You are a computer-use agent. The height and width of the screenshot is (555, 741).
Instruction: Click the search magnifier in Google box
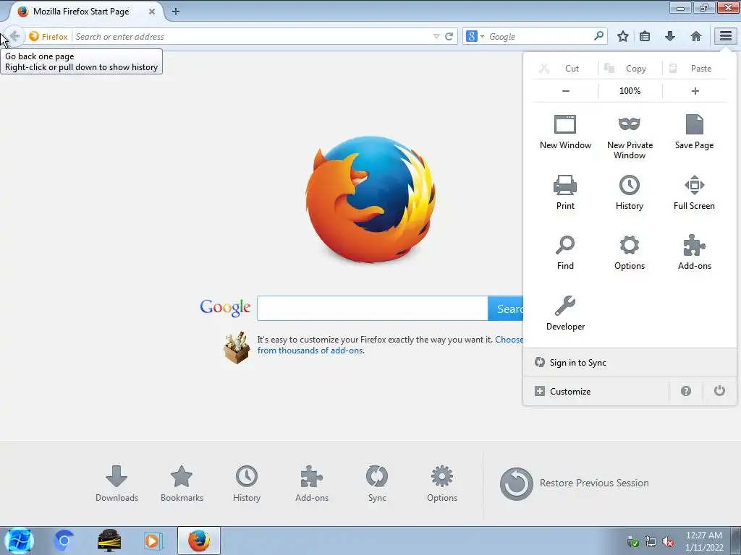point(598,36)
